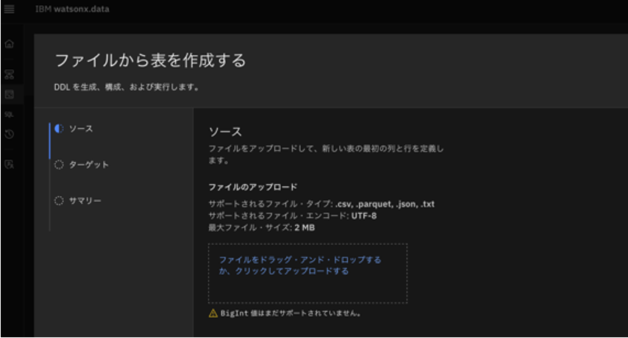Select the サマリー step indicator circle
Screen dimensions: 628x338
pyautogui.click(x=59, y=201)
